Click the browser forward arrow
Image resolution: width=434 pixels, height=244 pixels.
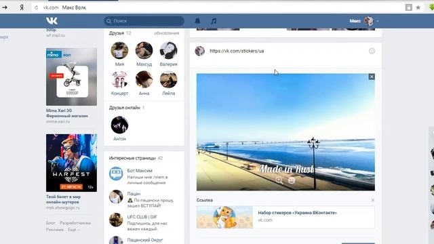click(5, 7)
